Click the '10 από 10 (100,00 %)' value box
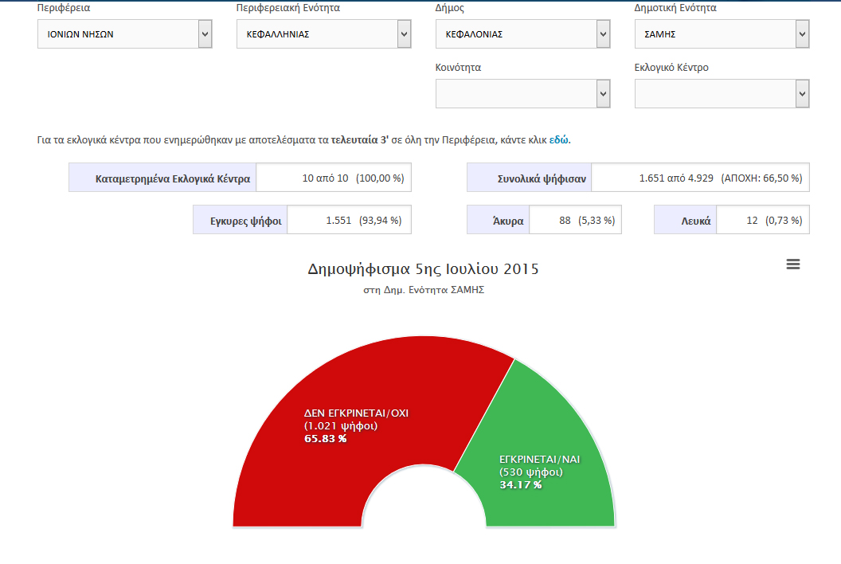 coord(334,178)
